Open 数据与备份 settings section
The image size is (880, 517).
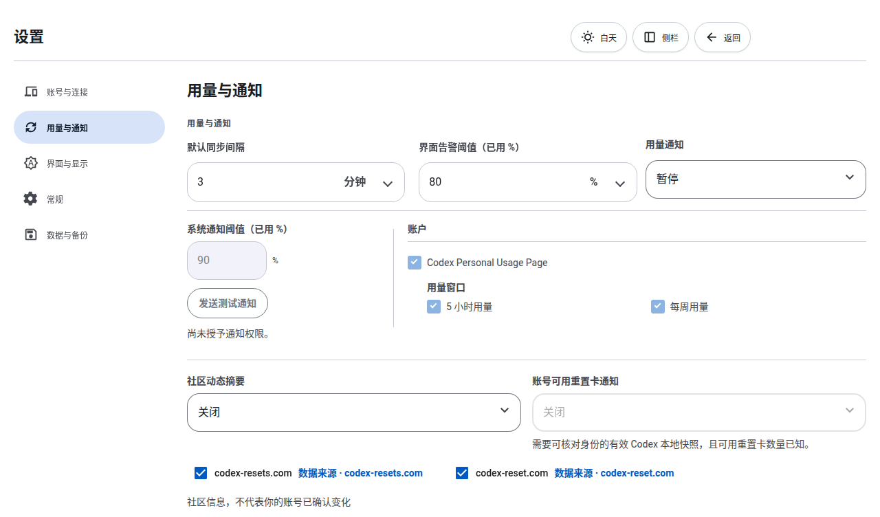coord(89,234)
